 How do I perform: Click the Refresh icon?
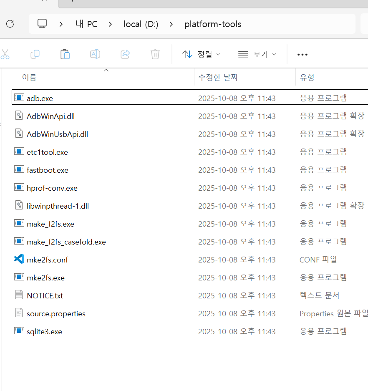point(10,24)
